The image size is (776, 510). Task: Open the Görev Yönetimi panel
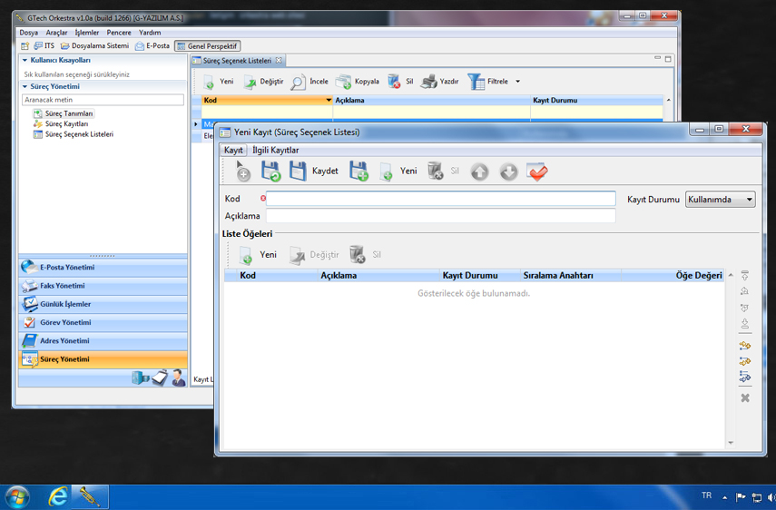(x=65, y=322)
